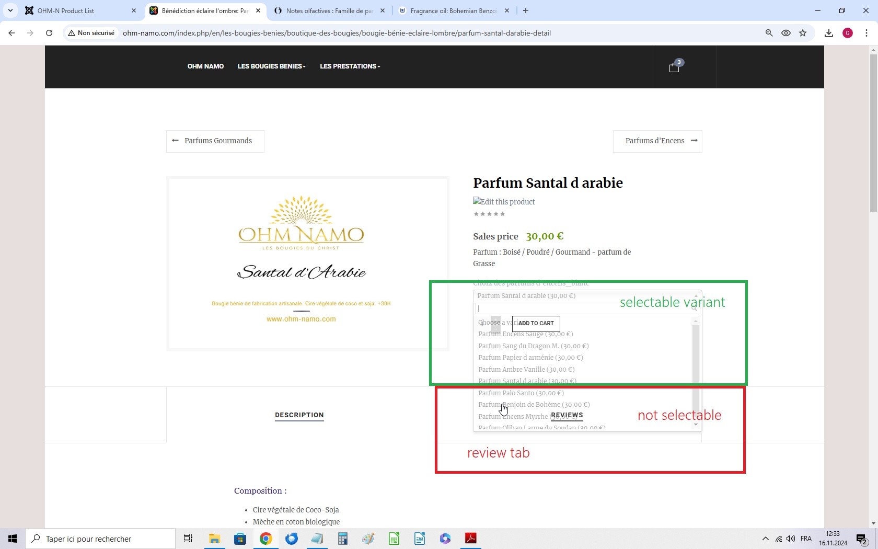This screenshot has width=878, height=549.
Task: Go back to the previous page
Action: click(11, 33)
